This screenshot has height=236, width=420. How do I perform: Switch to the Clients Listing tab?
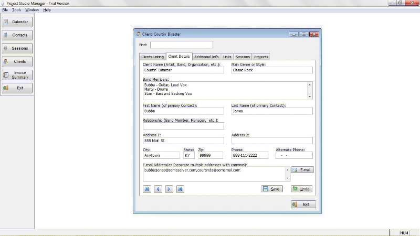152,57
